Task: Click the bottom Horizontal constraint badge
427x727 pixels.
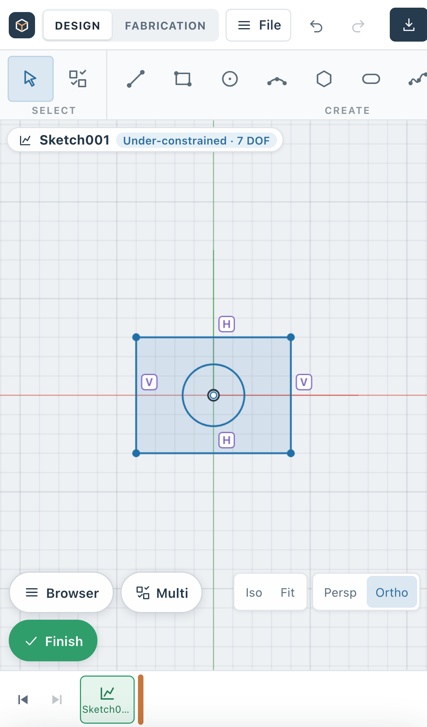Action: (x=227, y=440)
